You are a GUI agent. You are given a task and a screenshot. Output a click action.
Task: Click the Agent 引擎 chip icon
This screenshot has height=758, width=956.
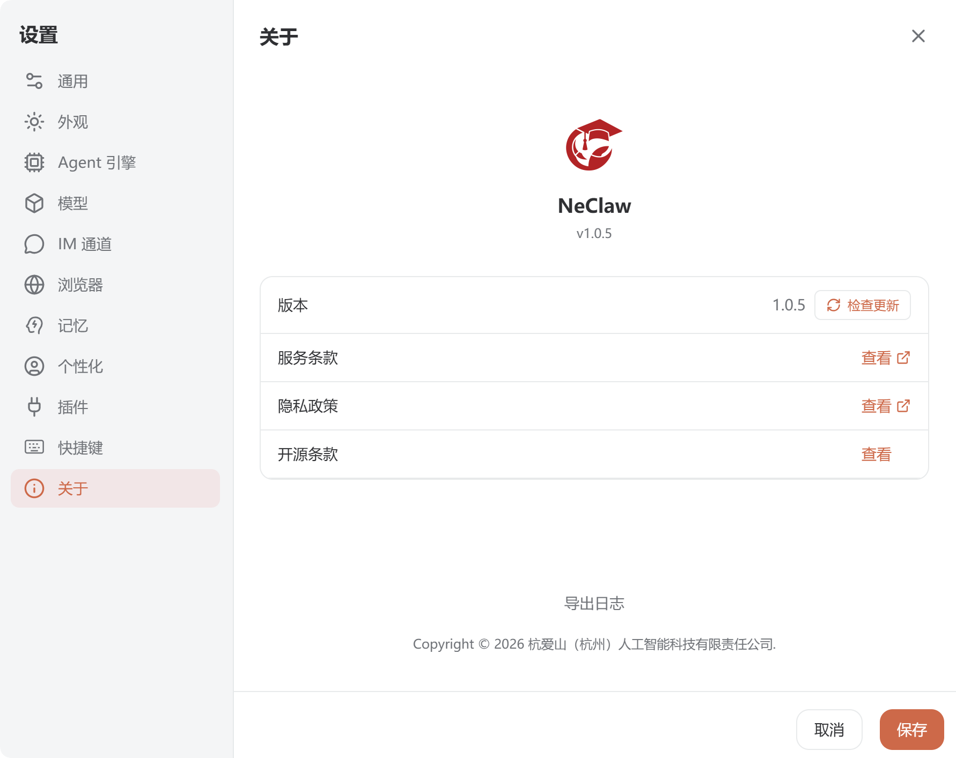pos(34,162)
